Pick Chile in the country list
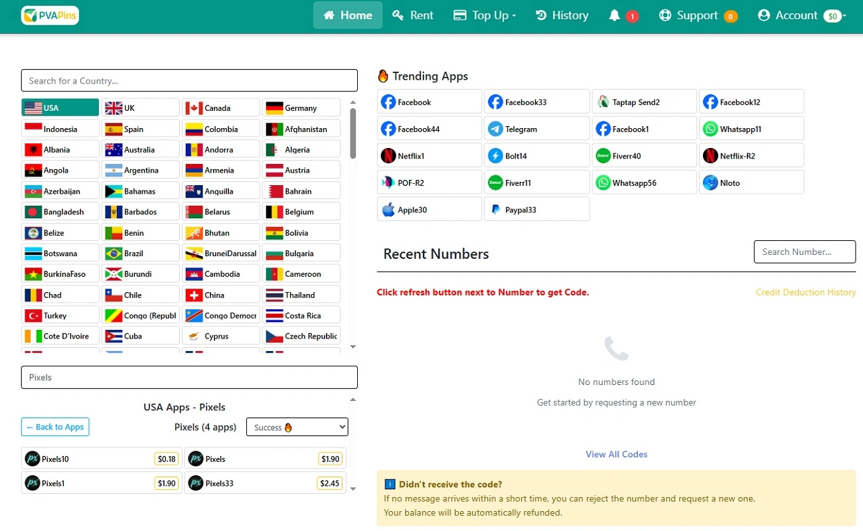The height and width of the screenshot is (531, 863). point(141,295)
